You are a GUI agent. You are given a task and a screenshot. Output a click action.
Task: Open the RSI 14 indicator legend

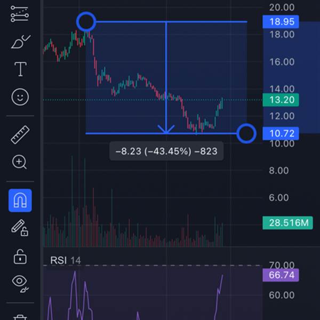[x=66, y=260]
